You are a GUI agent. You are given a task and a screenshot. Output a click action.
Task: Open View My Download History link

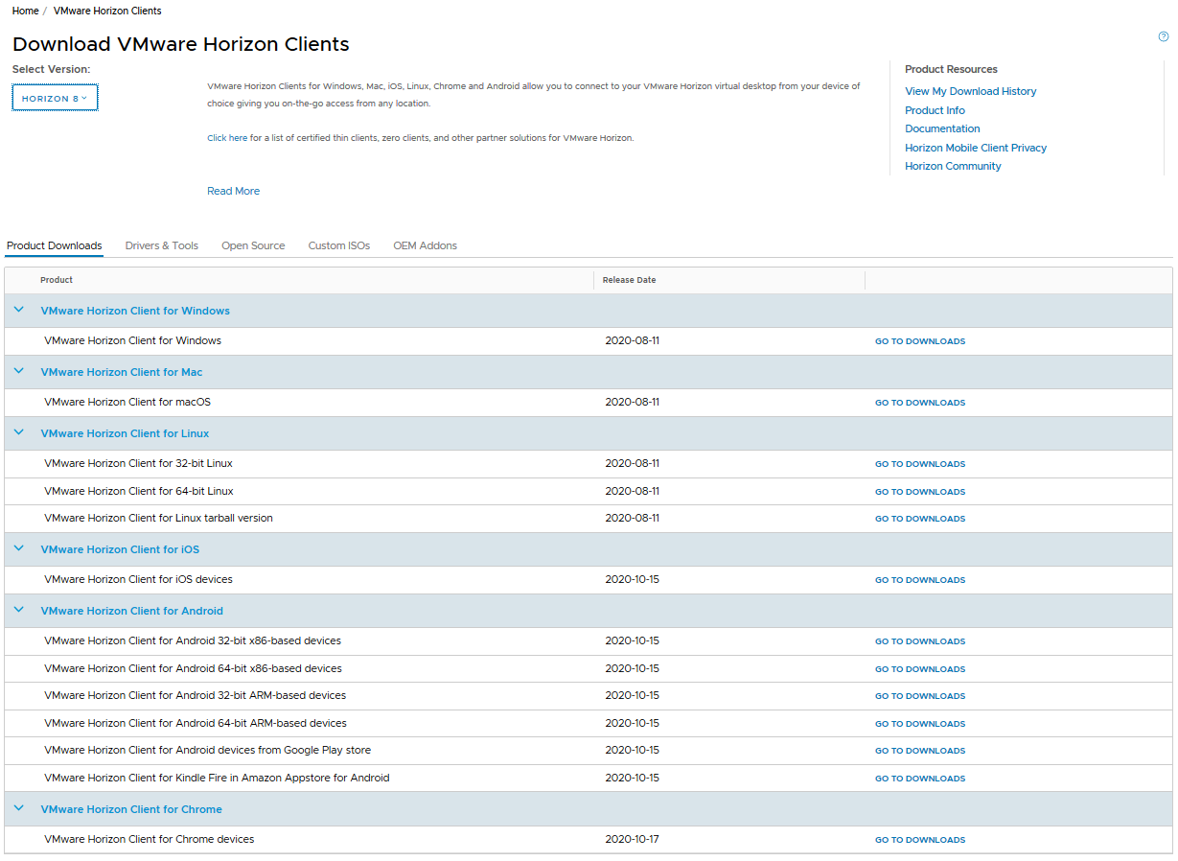(971, 92)
